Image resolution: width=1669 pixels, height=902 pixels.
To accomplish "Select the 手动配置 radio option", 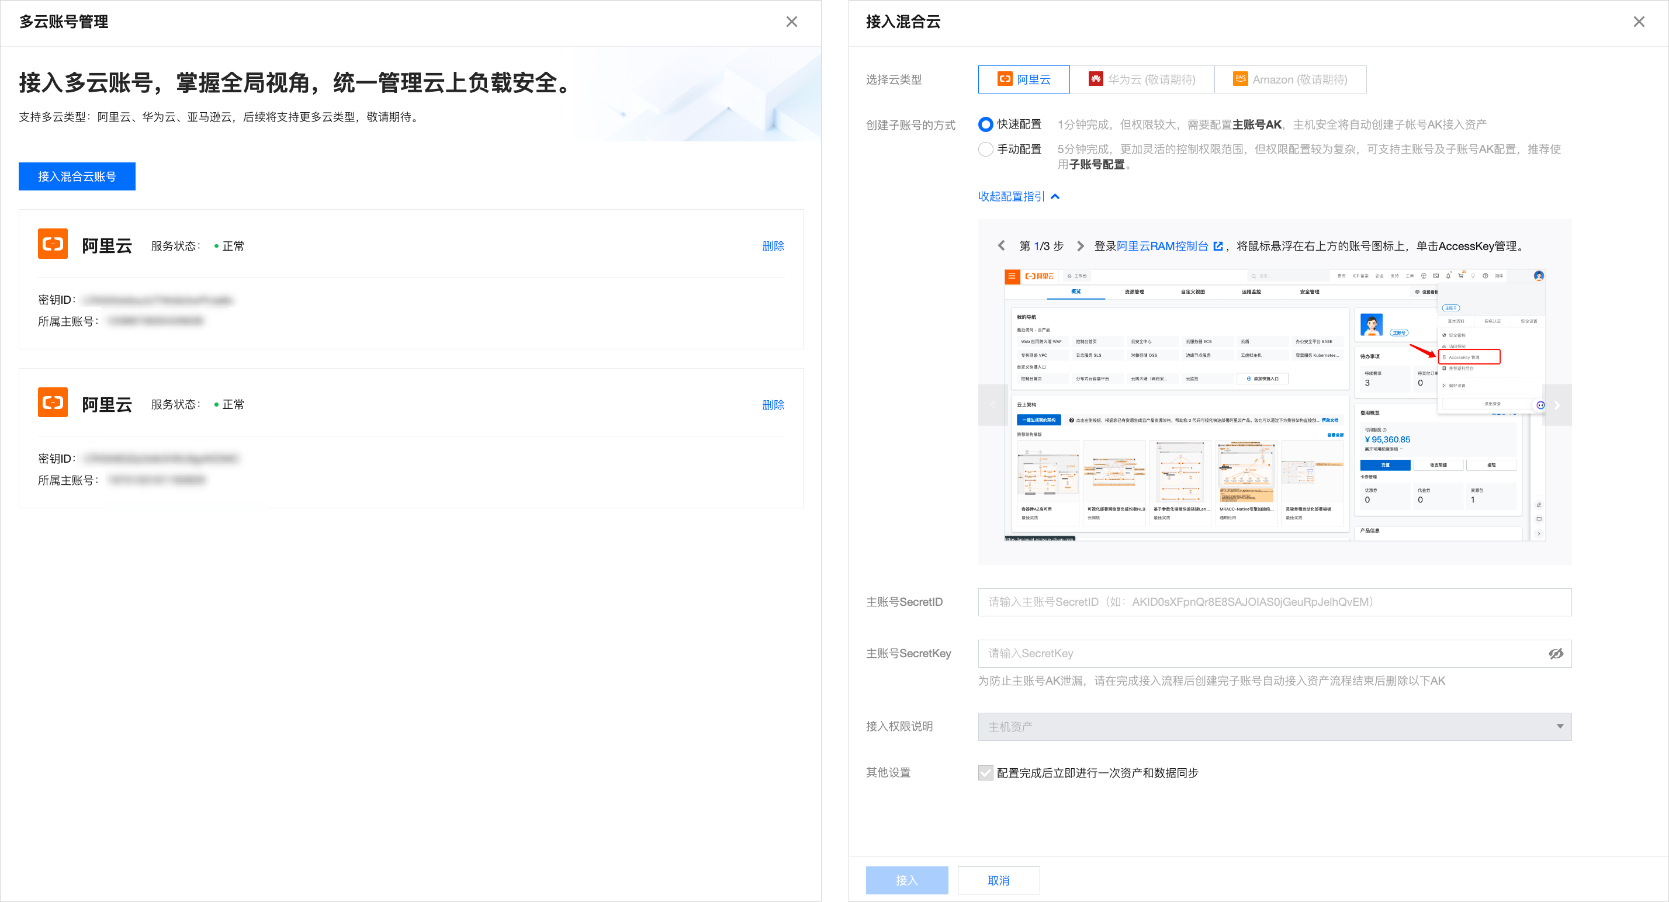I will 985,150.
